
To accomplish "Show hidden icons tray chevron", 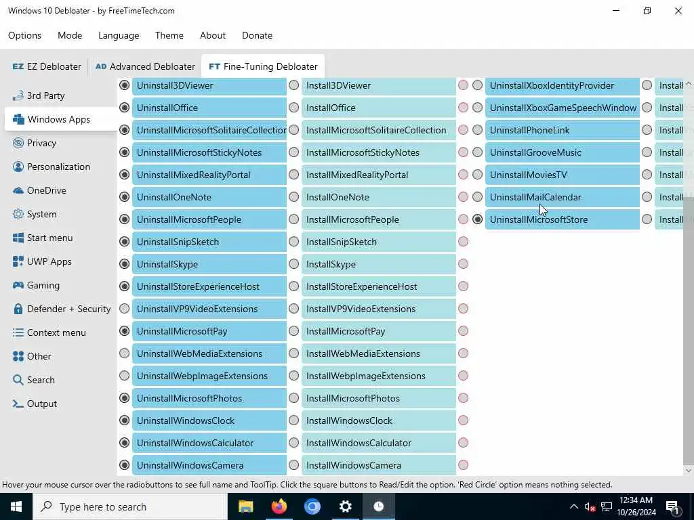I will (573, 506).
